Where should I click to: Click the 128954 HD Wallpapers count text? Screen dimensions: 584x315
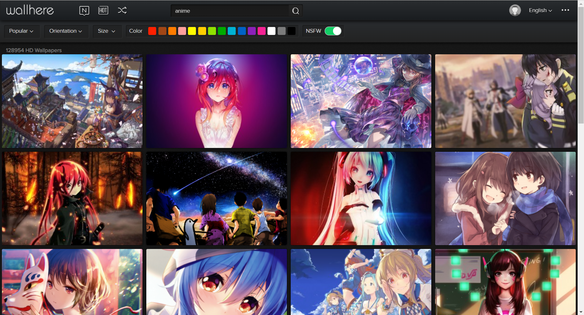[34, 50]
